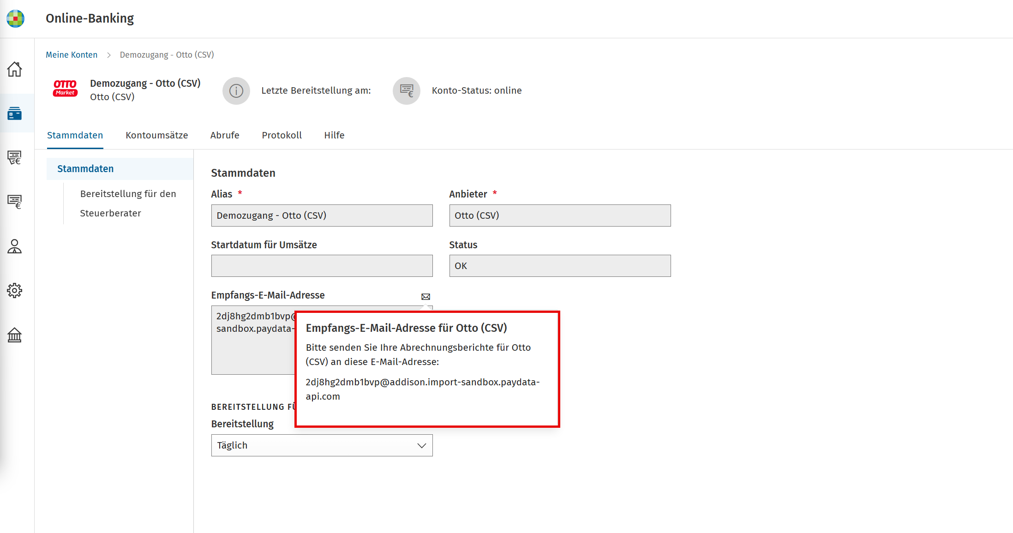Open the third sidebar payments icon
The width and height of the screenshot is (1013, 533).
(x=14, y=157)
